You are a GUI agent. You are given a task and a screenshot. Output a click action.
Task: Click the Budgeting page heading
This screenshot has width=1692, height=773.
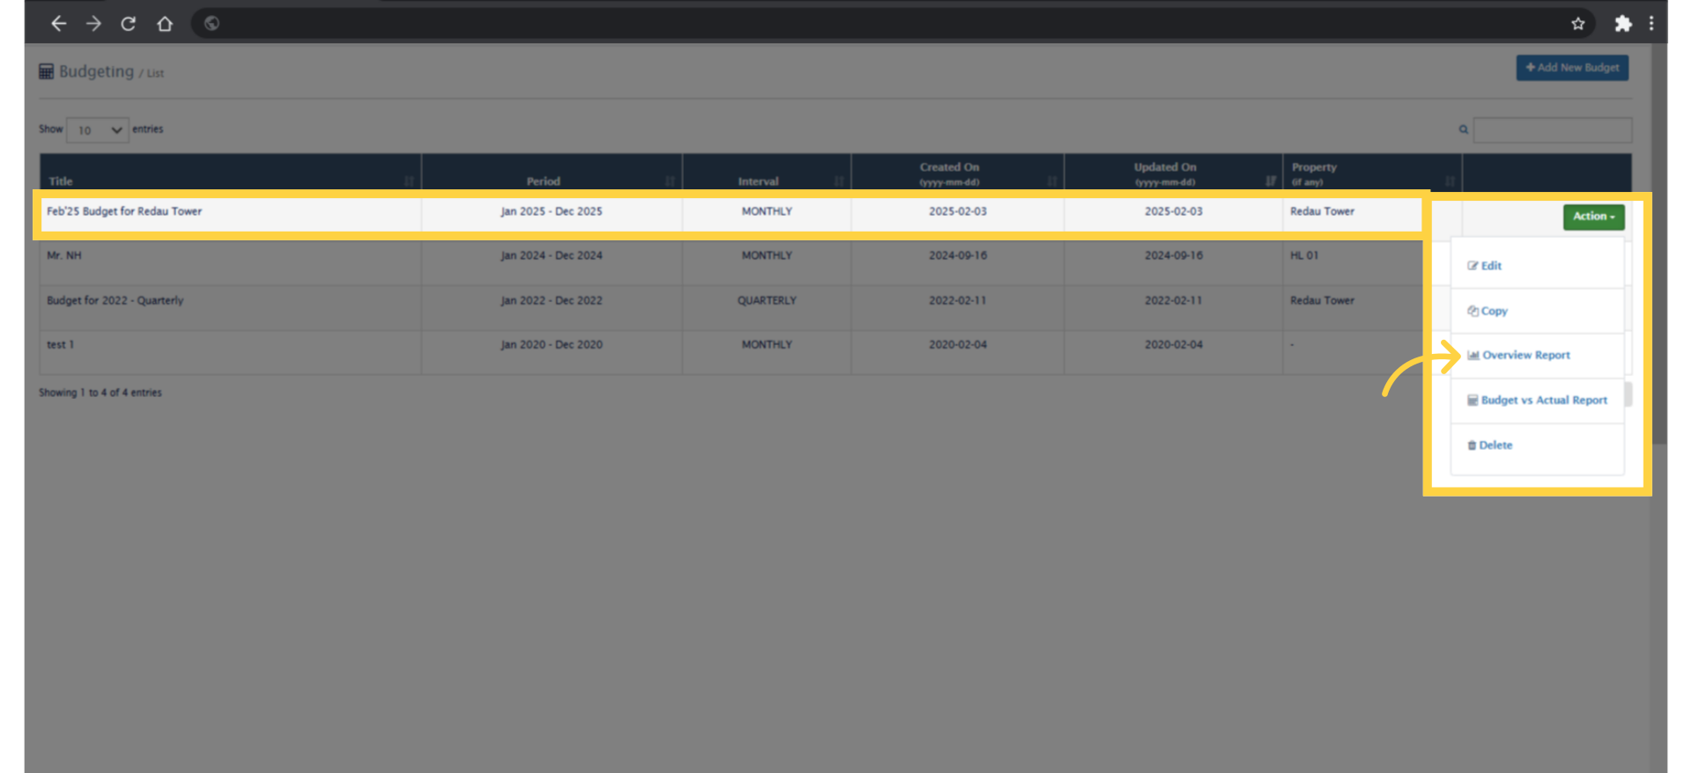(96, 71)
